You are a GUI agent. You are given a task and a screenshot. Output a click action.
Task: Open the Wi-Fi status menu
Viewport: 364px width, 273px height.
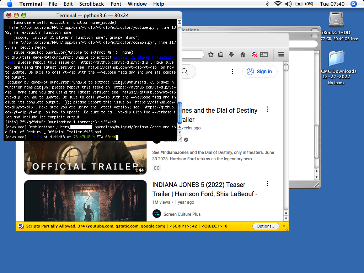(x=278, y=4)
